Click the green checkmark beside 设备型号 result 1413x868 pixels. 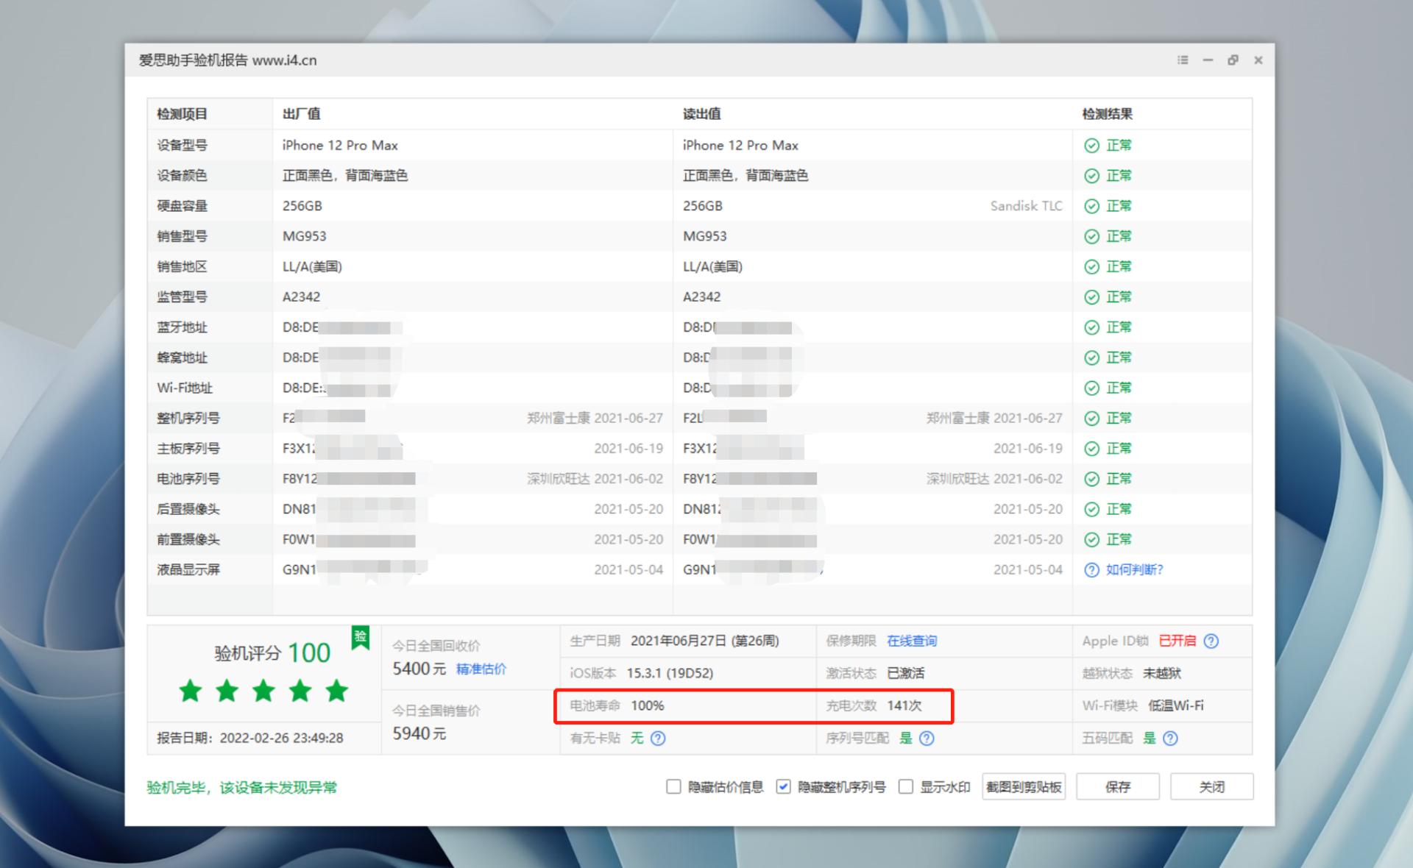click(1091, 145)
